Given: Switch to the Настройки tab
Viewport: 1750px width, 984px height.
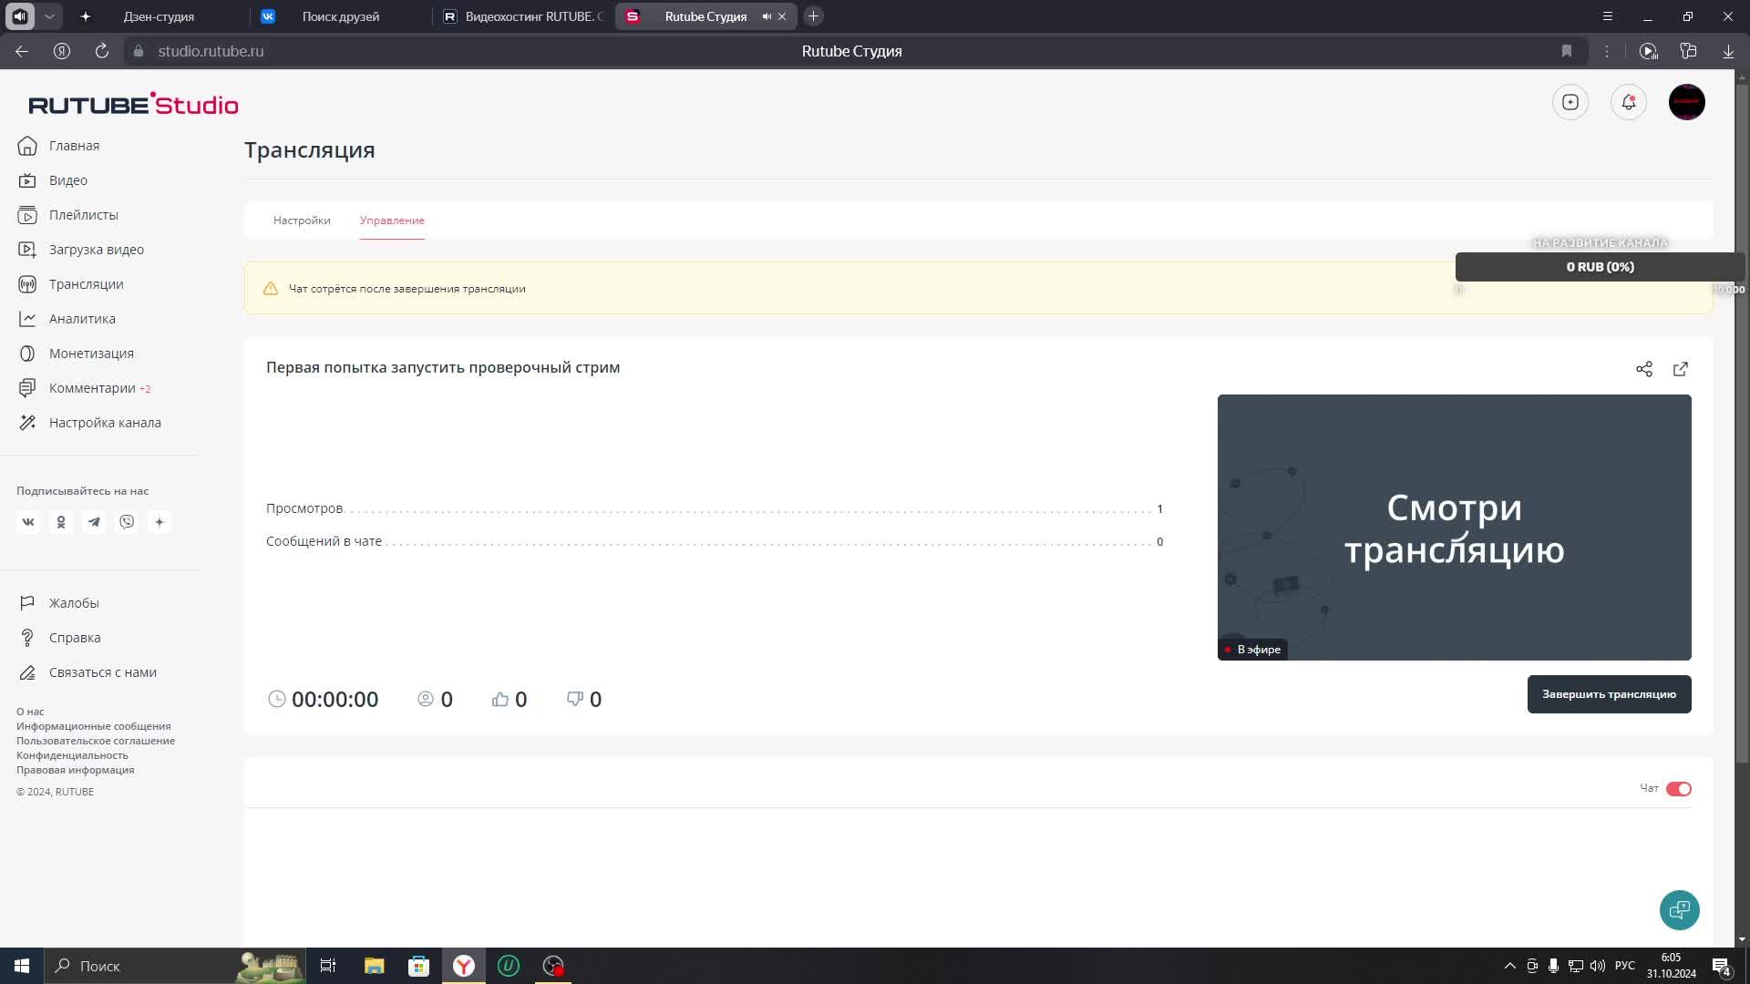Looking at the screenshot, I should point(302,220).
